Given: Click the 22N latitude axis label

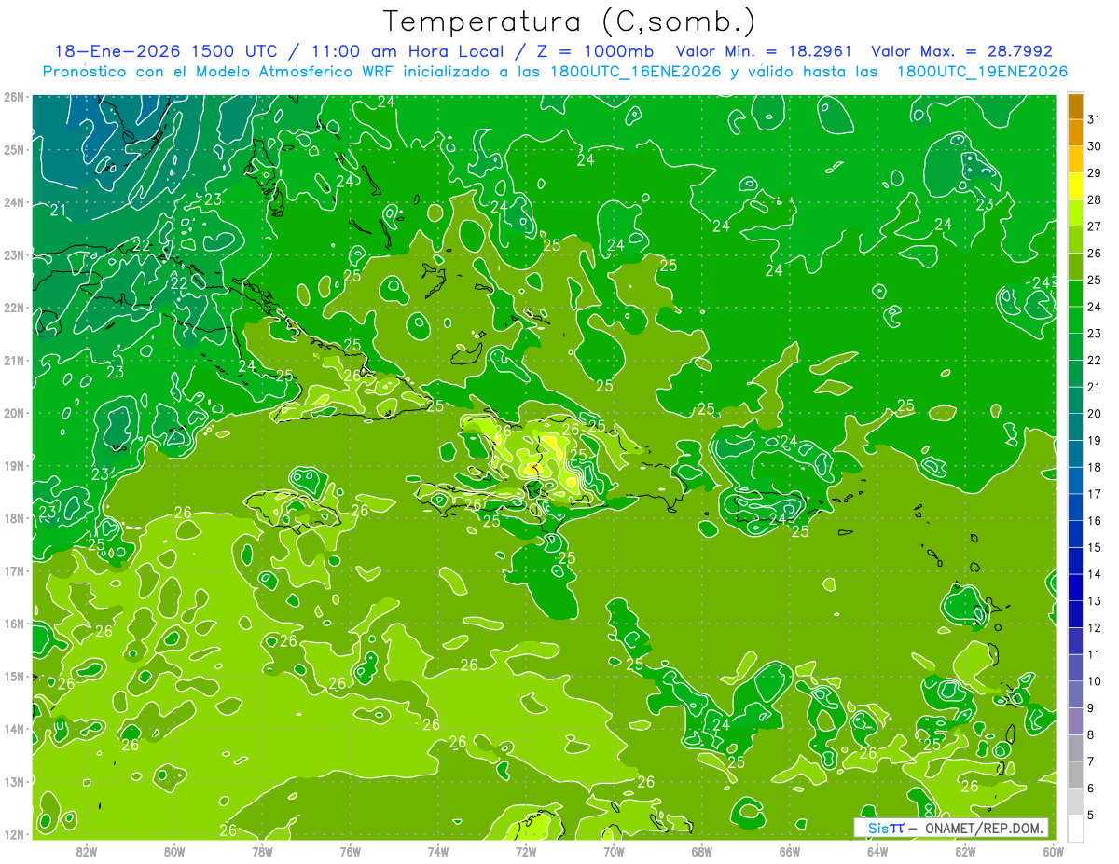Looking at the screenshot, I should pyautogui.click(x=13, y=308).
